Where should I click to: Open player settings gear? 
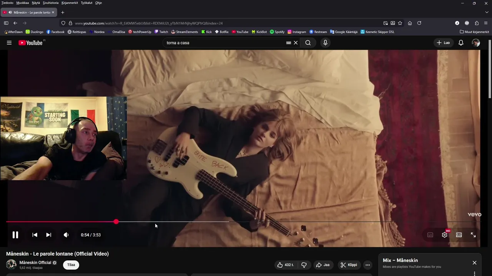[x=445, y=235]
